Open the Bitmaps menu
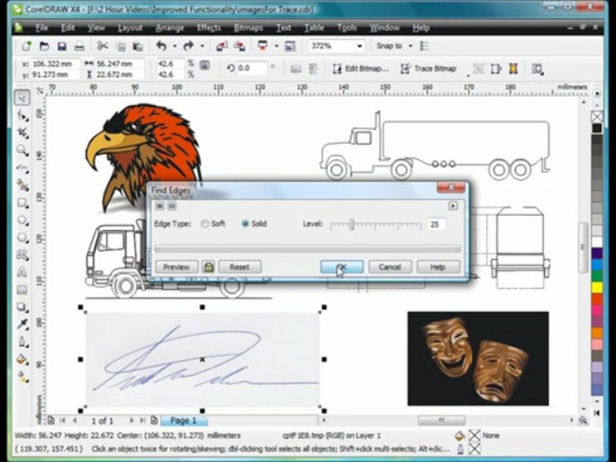 click(249, 28)
